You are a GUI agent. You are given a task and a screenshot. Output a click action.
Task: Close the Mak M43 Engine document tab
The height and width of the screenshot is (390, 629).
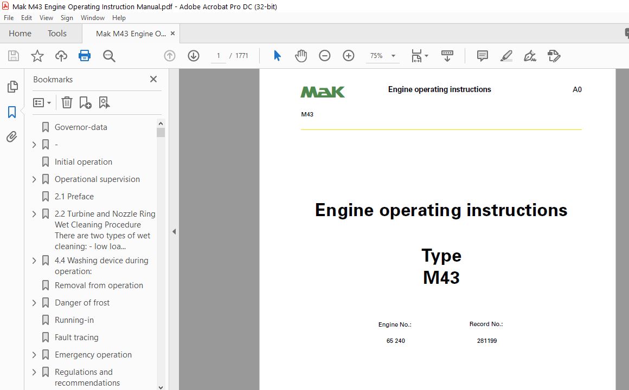tap(172, 33)
